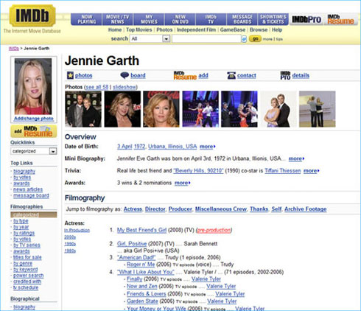Click the star icon beside photos
The width and height of the screenshot is (361, 311).
tap(70, 75)
